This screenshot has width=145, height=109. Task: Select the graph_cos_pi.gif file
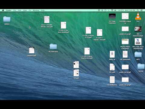click(x=125, y=29)
